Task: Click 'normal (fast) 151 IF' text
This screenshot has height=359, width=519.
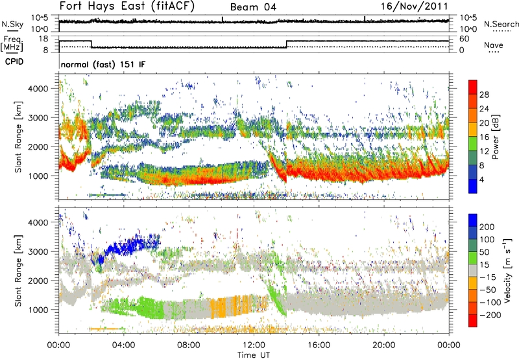Action: click(x=103, y=64)
